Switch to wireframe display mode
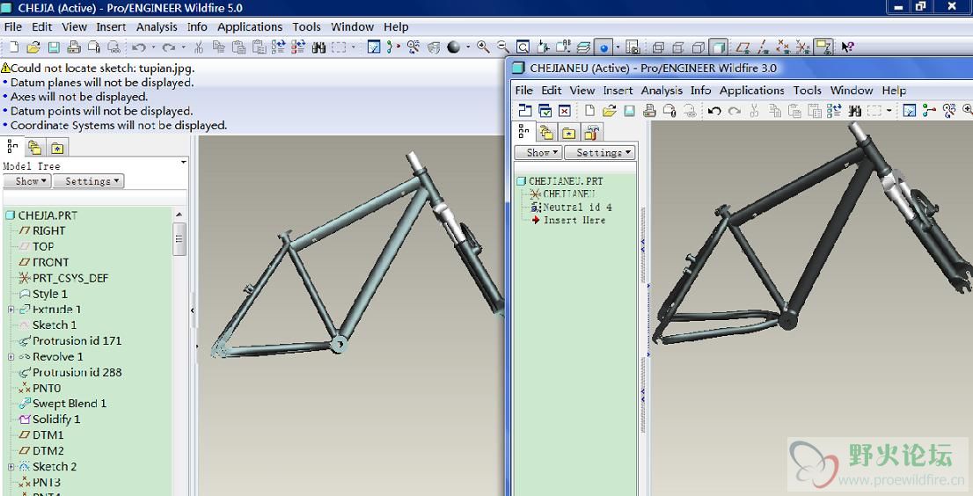Viewport: 973px width, 496px height. [658, 47]
